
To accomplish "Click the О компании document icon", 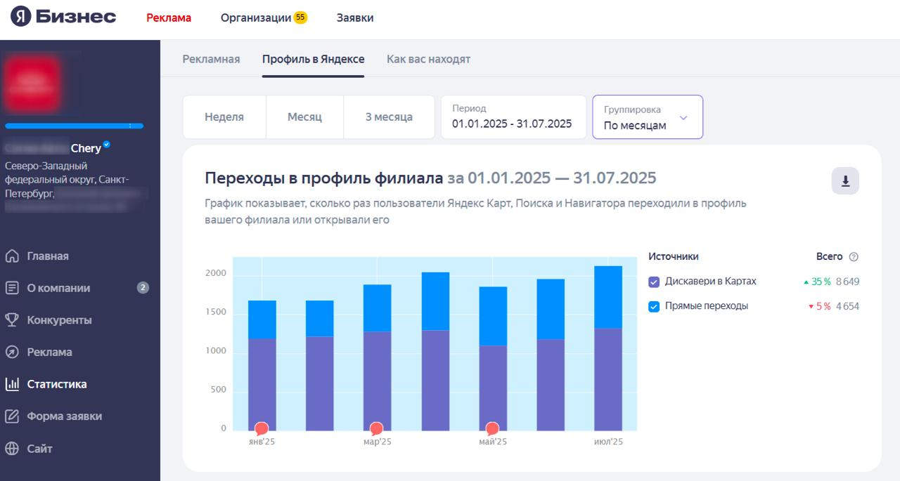I will [x=12, y=288].
